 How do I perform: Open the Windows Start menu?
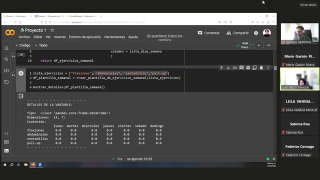[4, 164]
